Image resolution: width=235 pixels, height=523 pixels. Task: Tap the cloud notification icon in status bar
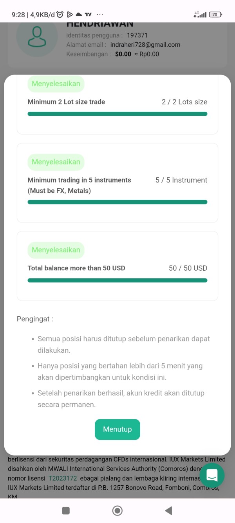pyautogui.click(x=79, y=15)
